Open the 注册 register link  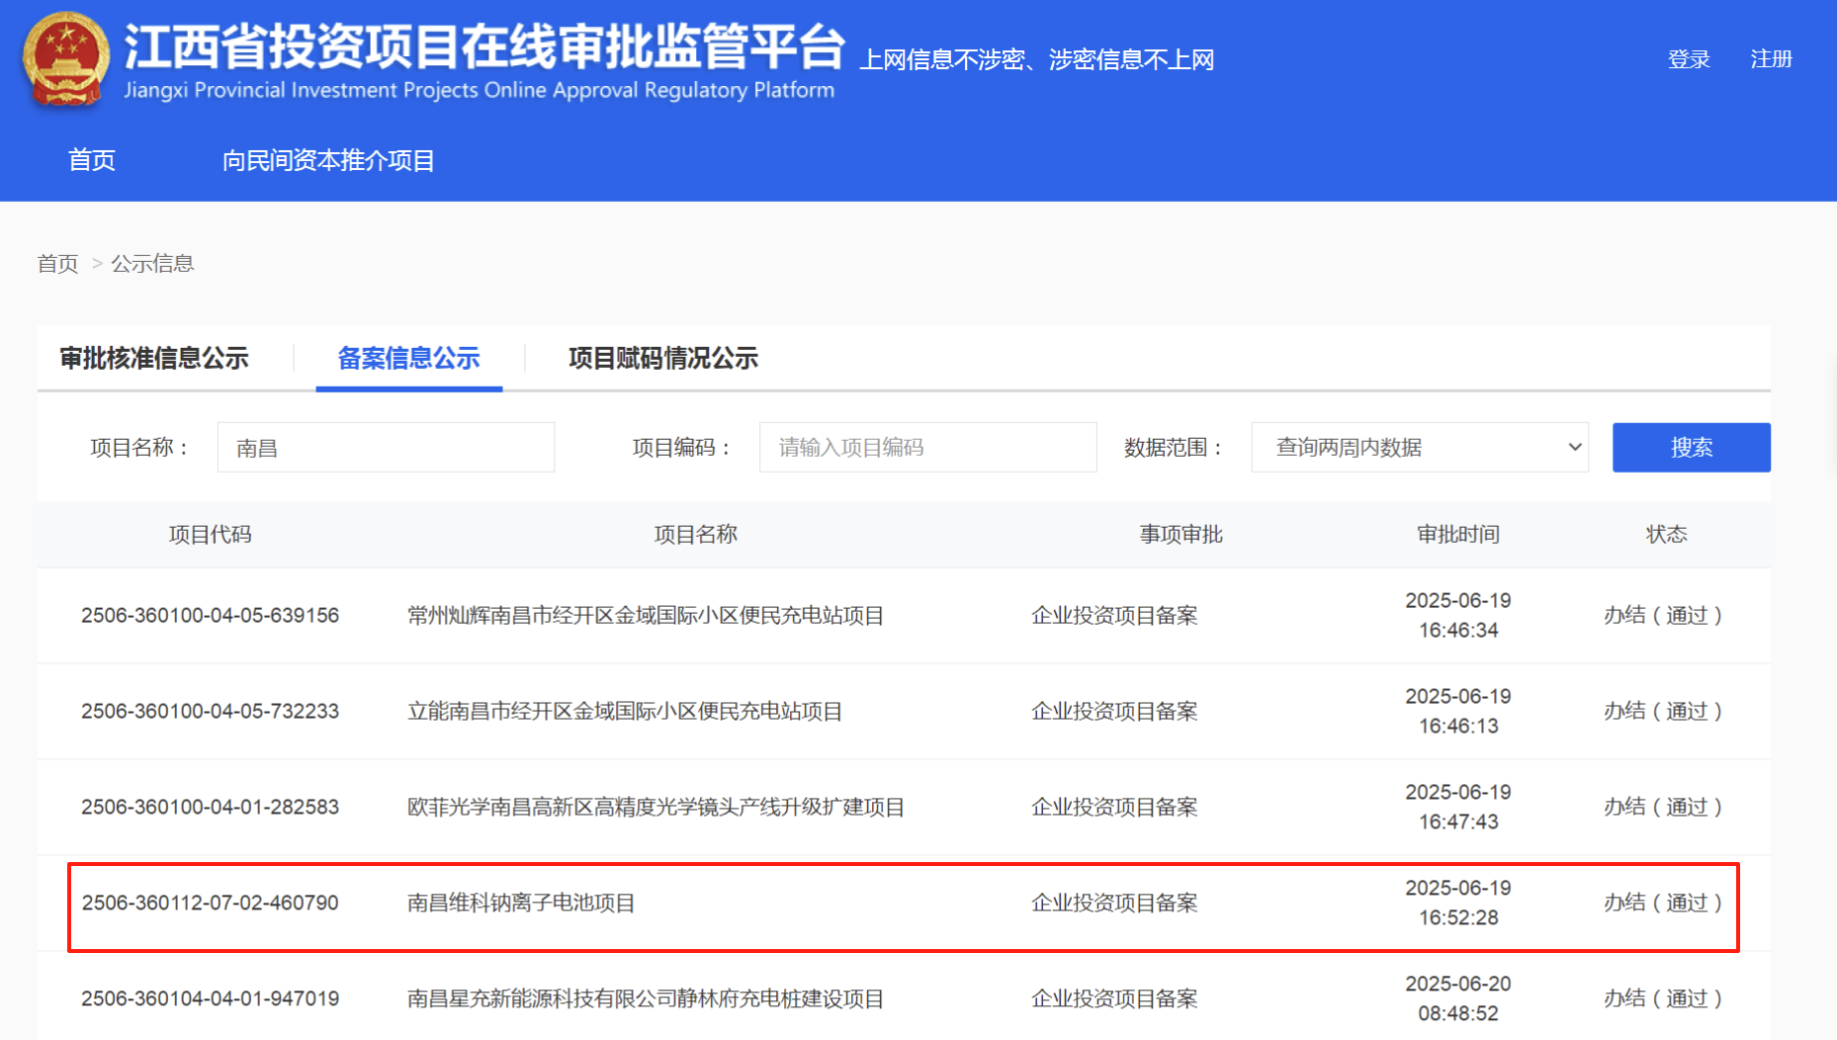[x=1771, y=59]
